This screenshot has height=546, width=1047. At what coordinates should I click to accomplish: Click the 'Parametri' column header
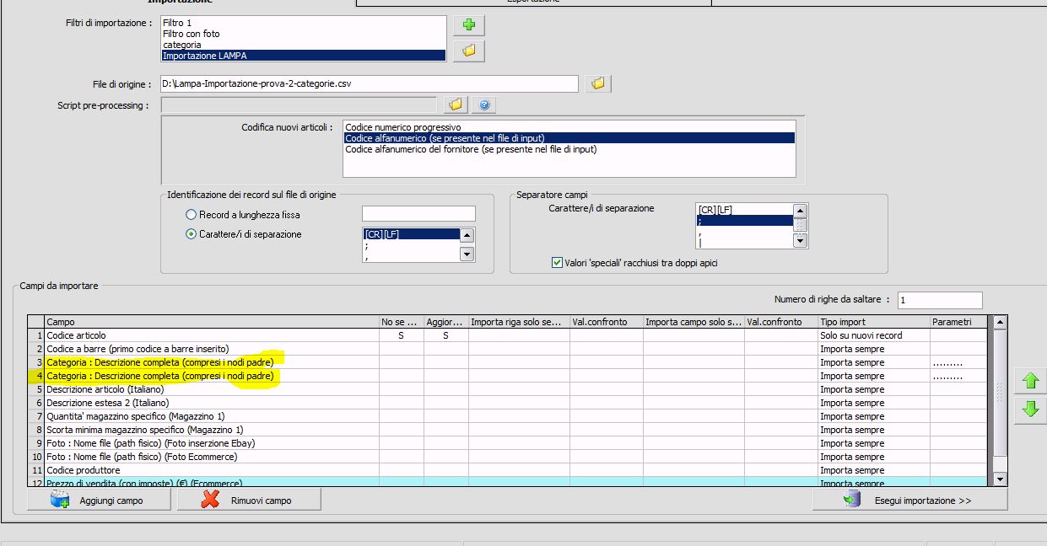click(959, 322)
